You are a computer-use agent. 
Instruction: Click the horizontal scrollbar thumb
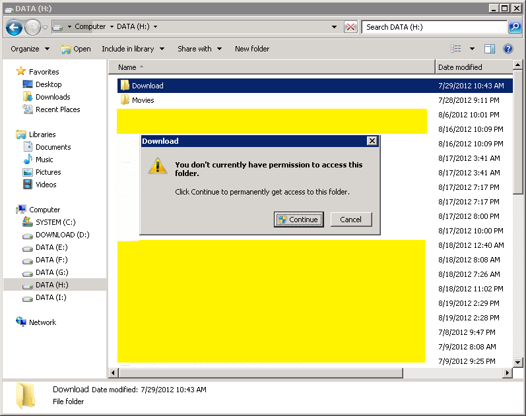[261, 372]
